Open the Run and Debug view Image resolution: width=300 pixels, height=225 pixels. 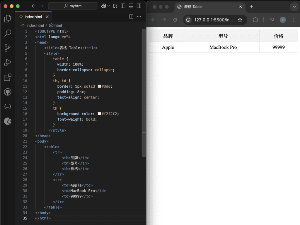pyautogui.click(x=7, y=63)
